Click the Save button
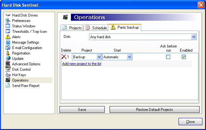This screenshot has height=130, width=206. click(82, 109)
